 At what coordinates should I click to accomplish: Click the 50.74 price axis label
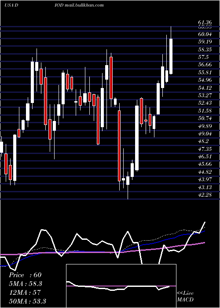[x=205, y=118]
